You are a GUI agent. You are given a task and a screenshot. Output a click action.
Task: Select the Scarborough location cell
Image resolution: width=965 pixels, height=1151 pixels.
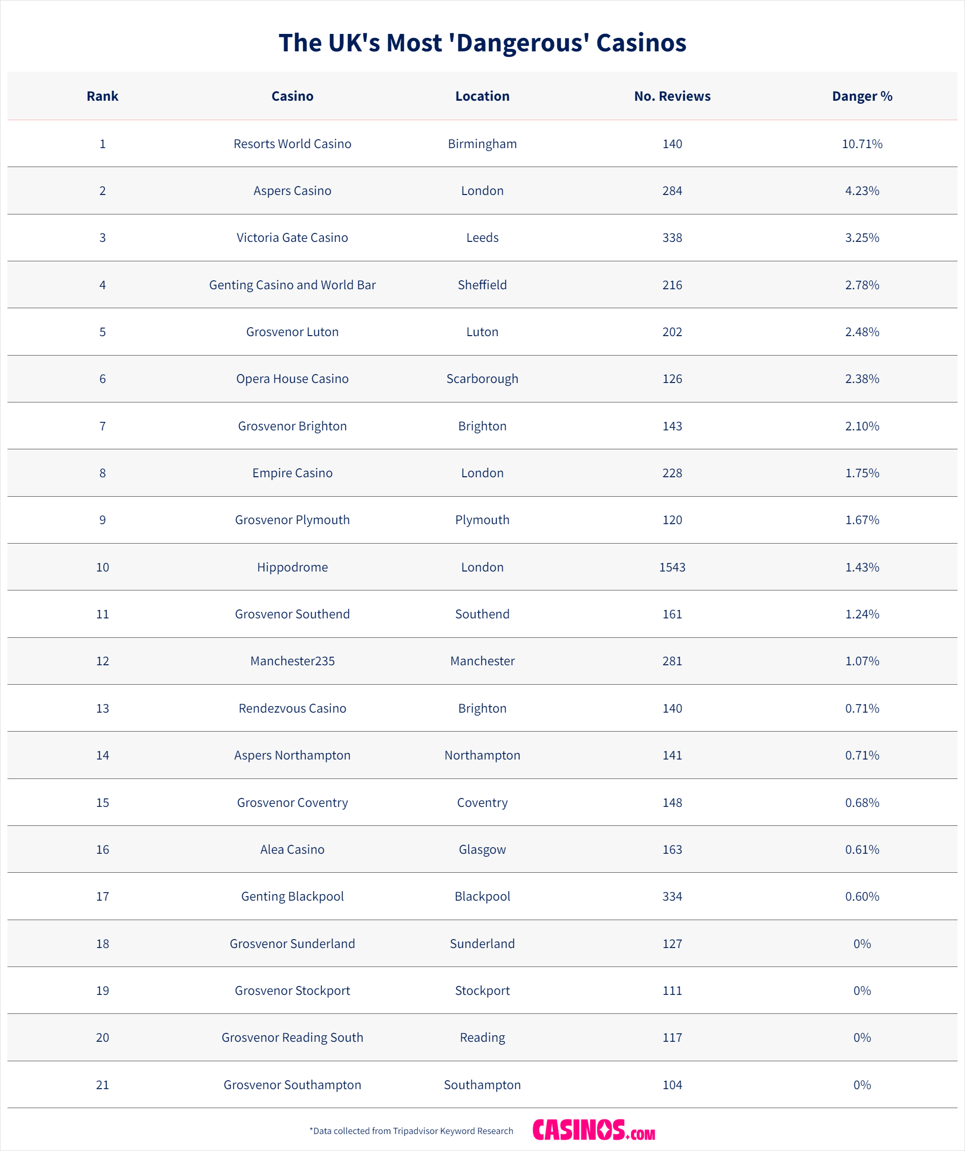click(x=482, y=379)
